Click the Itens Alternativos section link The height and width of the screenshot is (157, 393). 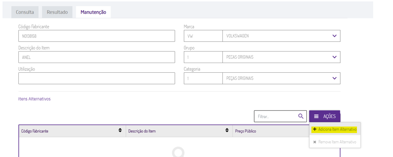[x=34, y=99]
